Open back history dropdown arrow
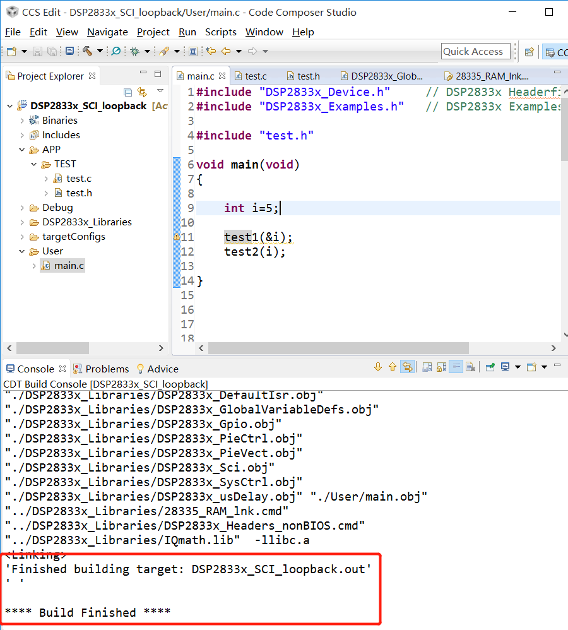The image size is (568, 630). pyautogui.click(x=239, y=51)
